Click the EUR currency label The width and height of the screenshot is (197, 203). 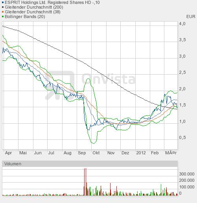[191, 16]
